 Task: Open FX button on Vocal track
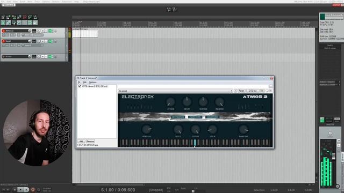(x=50, y=41)
